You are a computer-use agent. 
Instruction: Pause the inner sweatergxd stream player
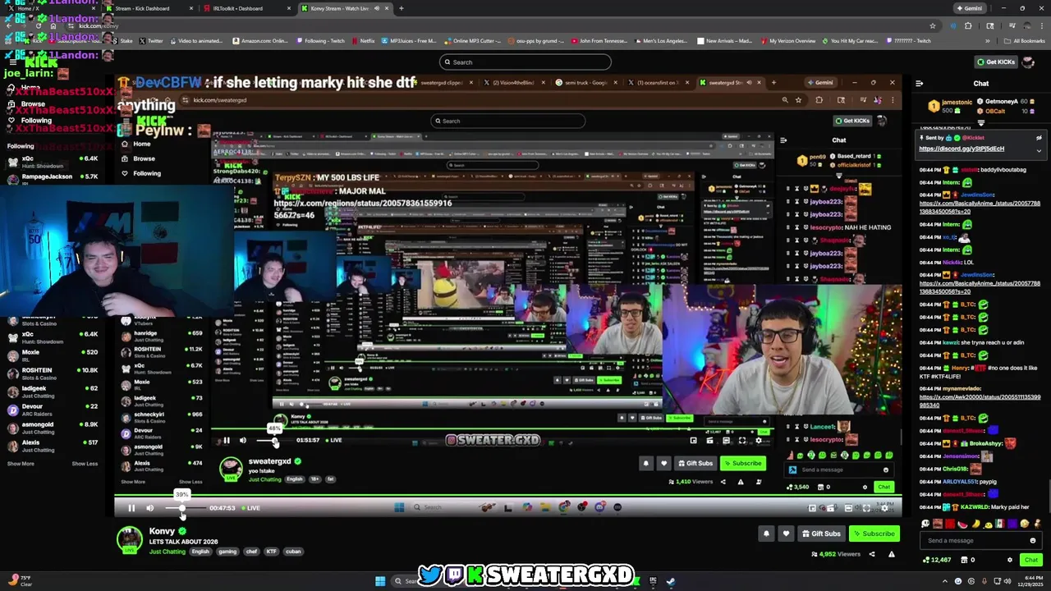(x=227, y=441)
